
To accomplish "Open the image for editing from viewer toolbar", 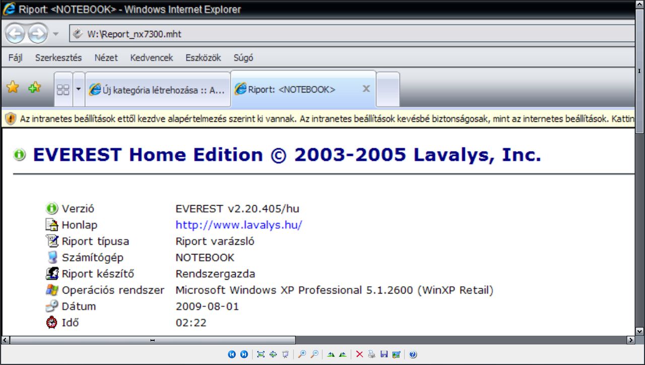I will pyautogui.click(x=396, y=354).
